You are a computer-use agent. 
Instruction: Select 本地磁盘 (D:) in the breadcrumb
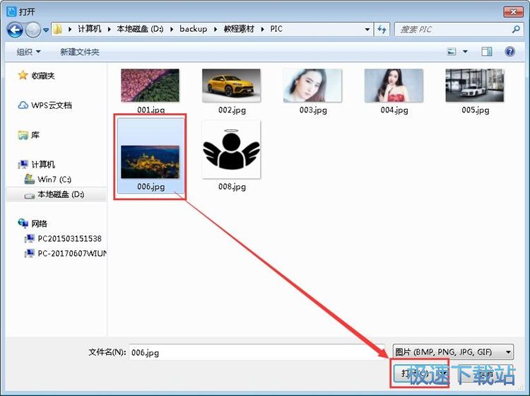click(140, 29)
